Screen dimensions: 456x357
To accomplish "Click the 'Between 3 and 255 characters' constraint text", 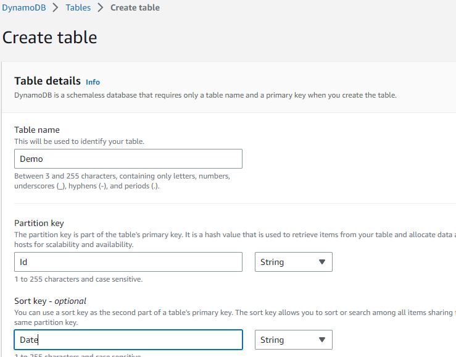I will coord(122,181).
